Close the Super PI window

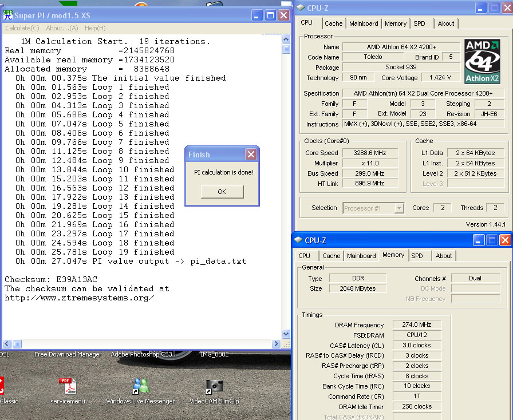pyautogui.click(x=283, y=15)
